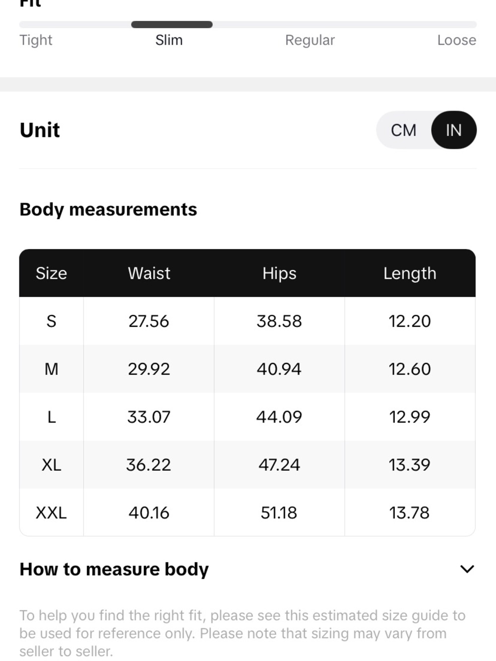The width and height of the screenshot is (496, 661).
Task: Click the 33.07 waist value for size L
Action: coord(149,417)
